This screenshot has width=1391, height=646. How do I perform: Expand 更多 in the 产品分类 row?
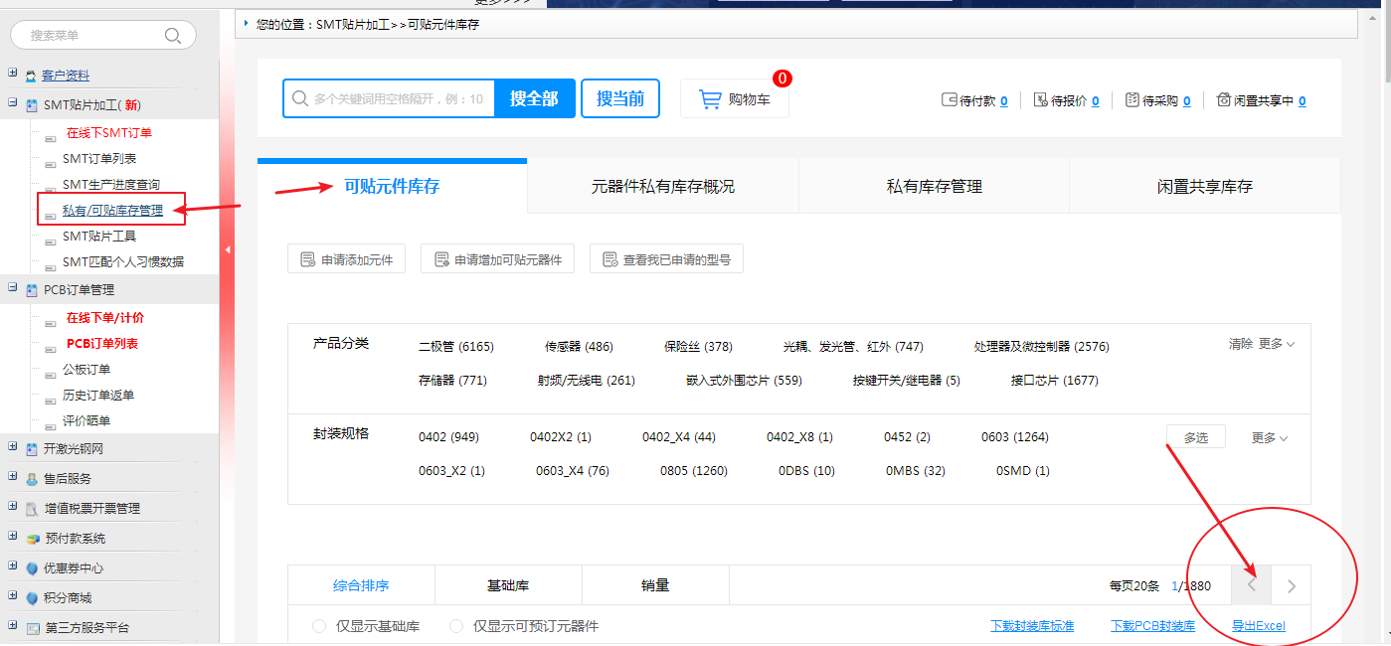tap(1277, 344)
